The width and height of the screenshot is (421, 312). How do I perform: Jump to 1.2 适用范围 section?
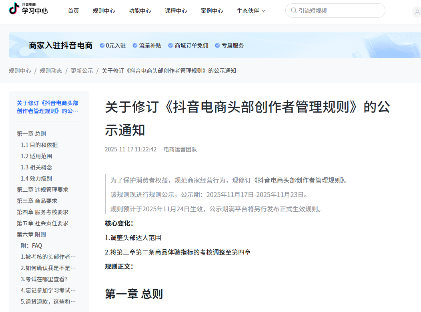tap(36, 156)
